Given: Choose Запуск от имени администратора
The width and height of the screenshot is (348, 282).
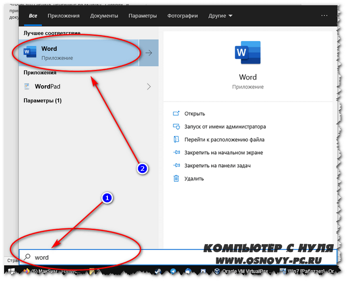Looking at the screenshot, I should pyautogui.click(x=225, y=127).
